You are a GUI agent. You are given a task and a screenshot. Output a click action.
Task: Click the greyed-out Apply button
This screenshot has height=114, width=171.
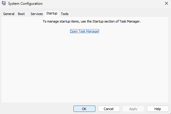(x=133, y=109)
